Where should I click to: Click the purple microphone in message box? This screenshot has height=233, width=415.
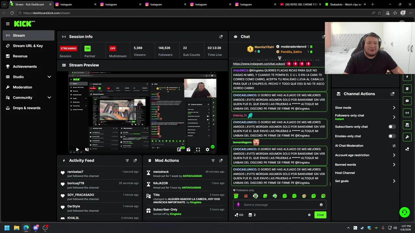(238, 205)
